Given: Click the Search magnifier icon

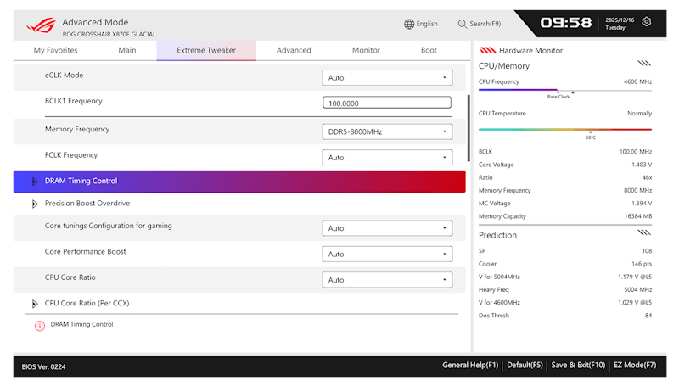Looking at the screenshot, I should click(x=462, y=25).
